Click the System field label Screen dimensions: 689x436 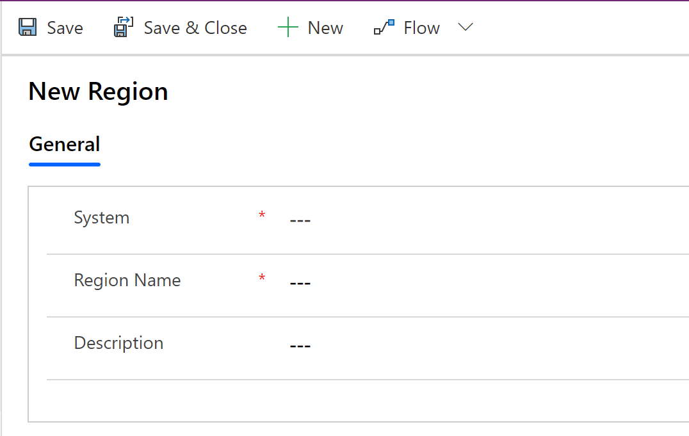pyautogui.click(x=102, y=218)
